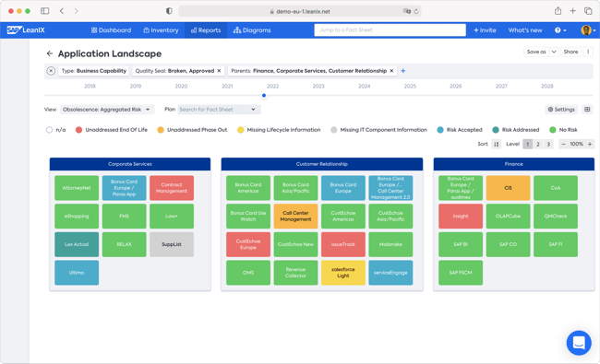Click the 2025 year on timeline
This screenshot has width=600, height=364.
click(410, 87)
